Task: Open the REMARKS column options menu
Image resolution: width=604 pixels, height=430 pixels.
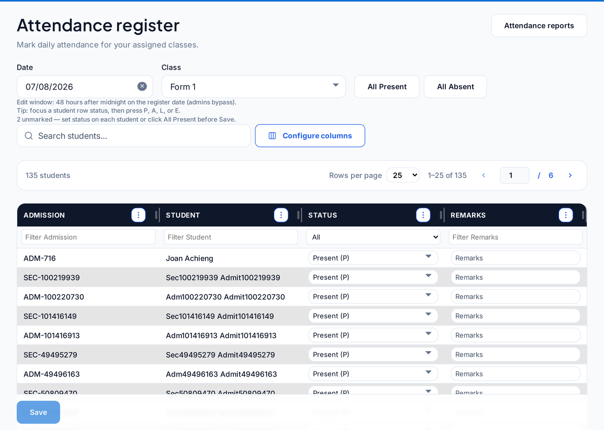Action: click(x=566, y=215)
